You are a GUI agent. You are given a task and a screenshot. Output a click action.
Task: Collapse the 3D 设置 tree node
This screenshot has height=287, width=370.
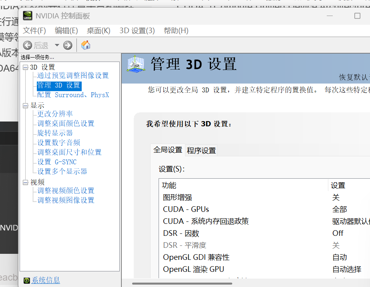(x=26, y=68)
